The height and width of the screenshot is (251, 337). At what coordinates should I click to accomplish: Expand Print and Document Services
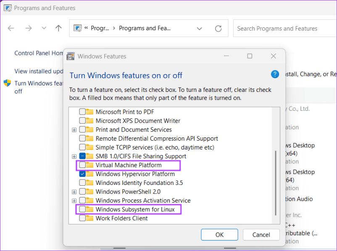click(x=74, y=130)
